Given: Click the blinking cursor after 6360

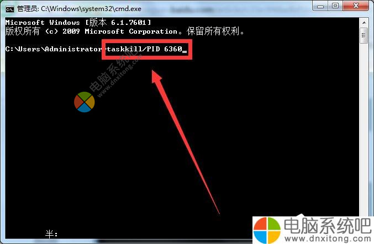Looking at the screenshot, I should pos(185,51).
